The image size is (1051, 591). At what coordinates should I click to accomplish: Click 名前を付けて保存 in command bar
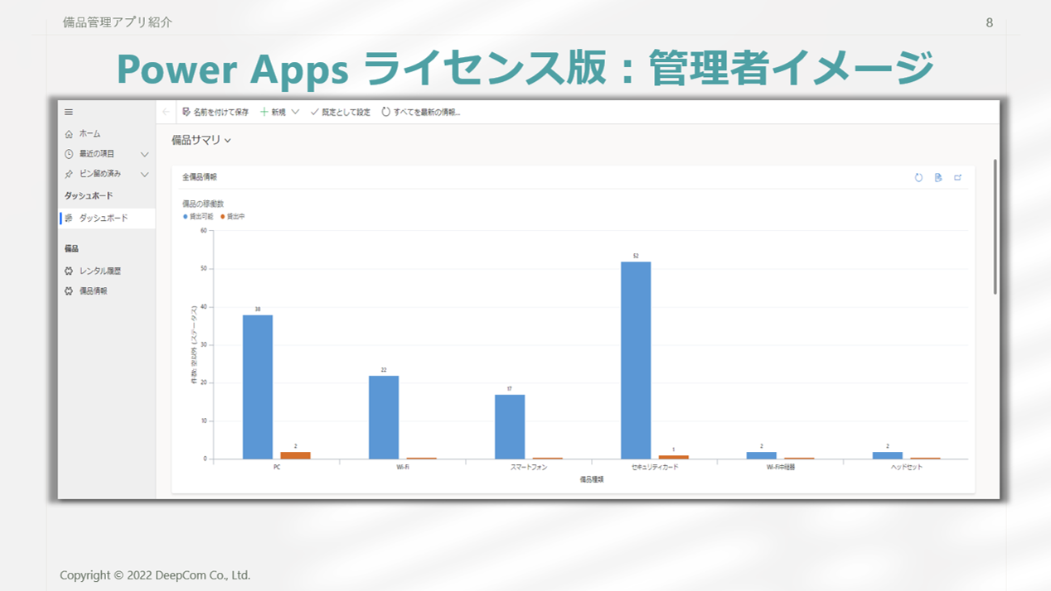tap(216, 112)
